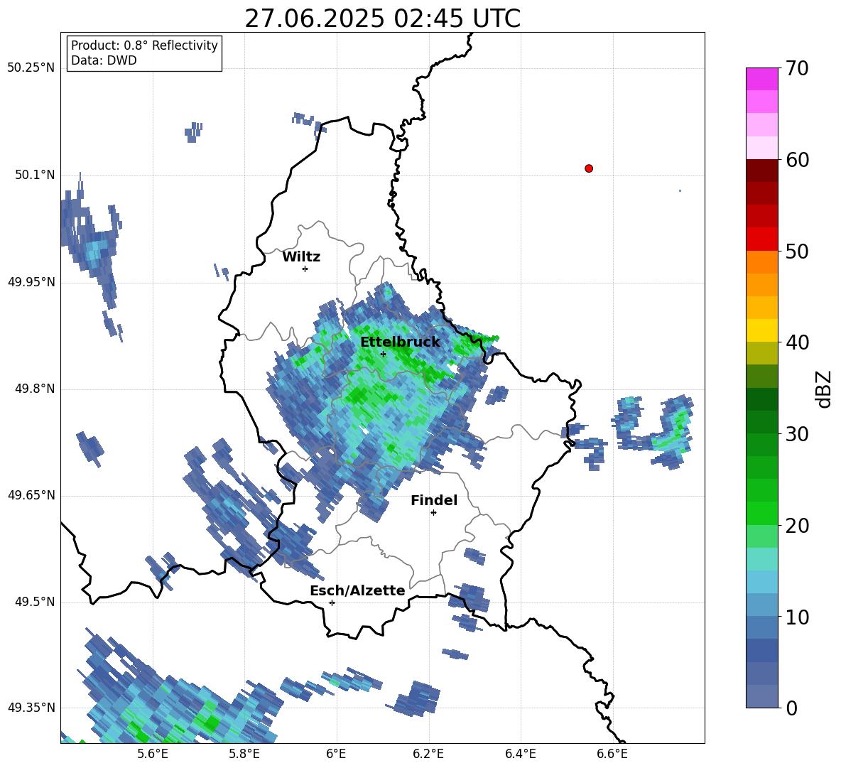Click the 49.35°N latitude label
The height and width of the screenshot is (768, 841).
point(31,708)
